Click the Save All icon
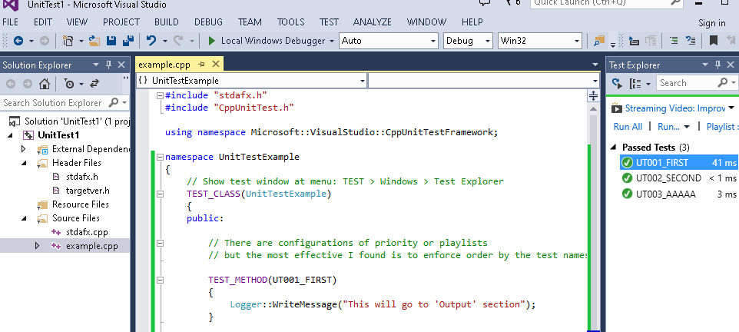This screenshot has height=332, width=739. tap(128, 41)
